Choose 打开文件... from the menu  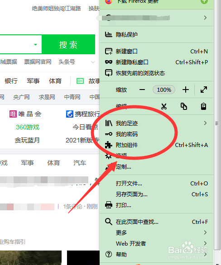pyautogui.click(x=156, y=183)
